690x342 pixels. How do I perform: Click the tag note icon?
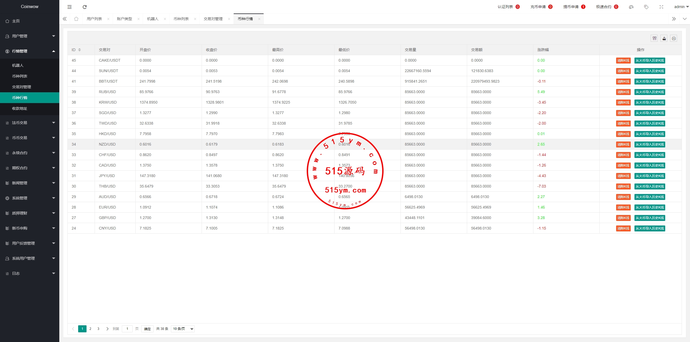tap(646, 7)
